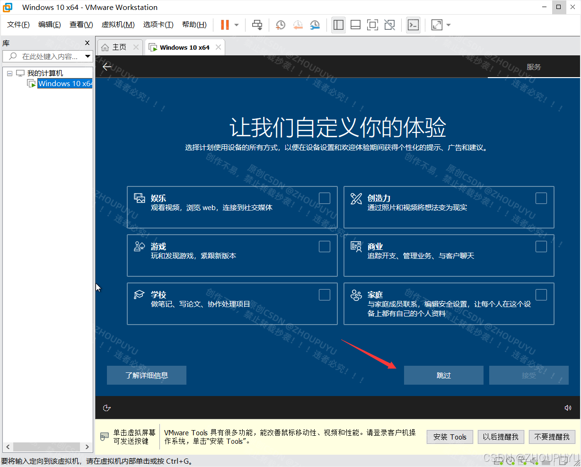This screenshot has height=467, width=581.
Task: Click the home icon on 主页 tab
Action: [105, 47]
